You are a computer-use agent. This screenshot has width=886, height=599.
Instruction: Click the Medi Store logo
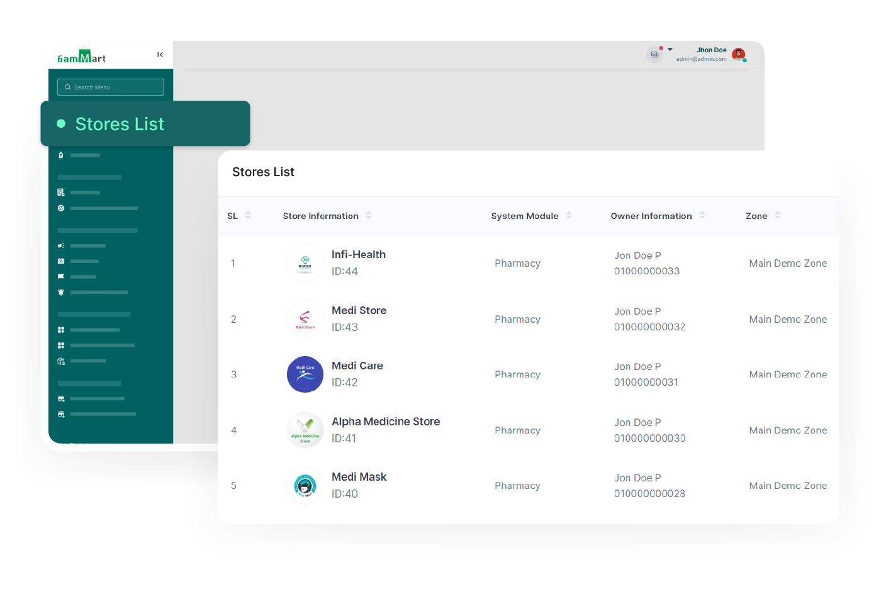click(305, 319)
